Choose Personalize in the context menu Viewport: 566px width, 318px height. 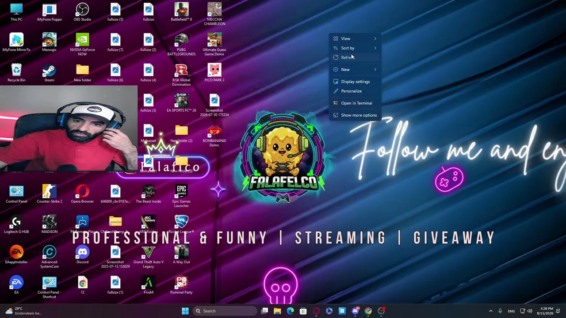356,91
